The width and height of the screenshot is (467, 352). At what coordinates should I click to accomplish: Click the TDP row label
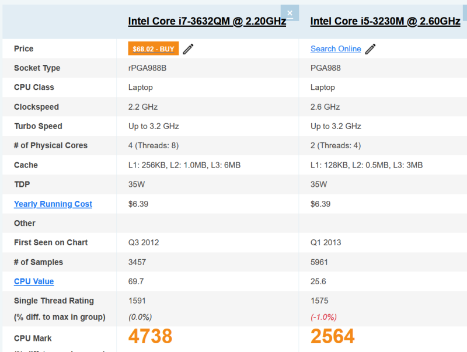[x=22, y=184]
